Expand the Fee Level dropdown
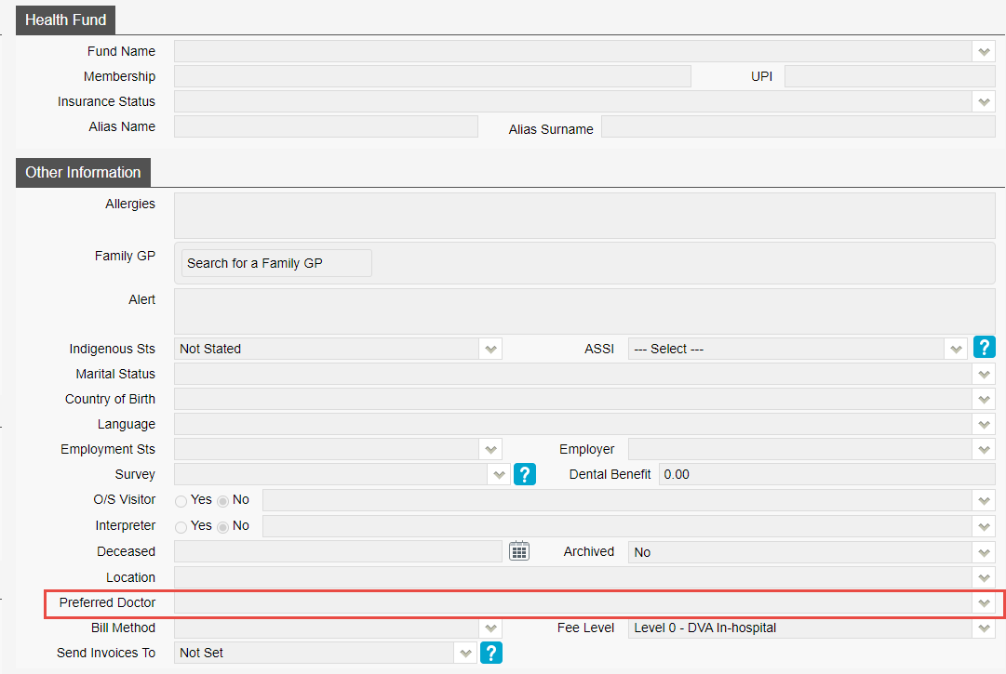This screenshot has height=674, width=1006. tap(984, 628)
